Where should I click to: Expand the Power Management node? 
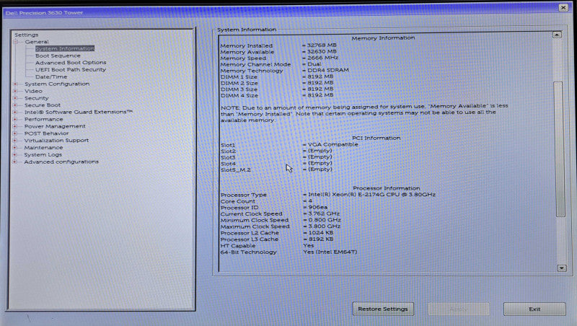[x=15, y=126]
